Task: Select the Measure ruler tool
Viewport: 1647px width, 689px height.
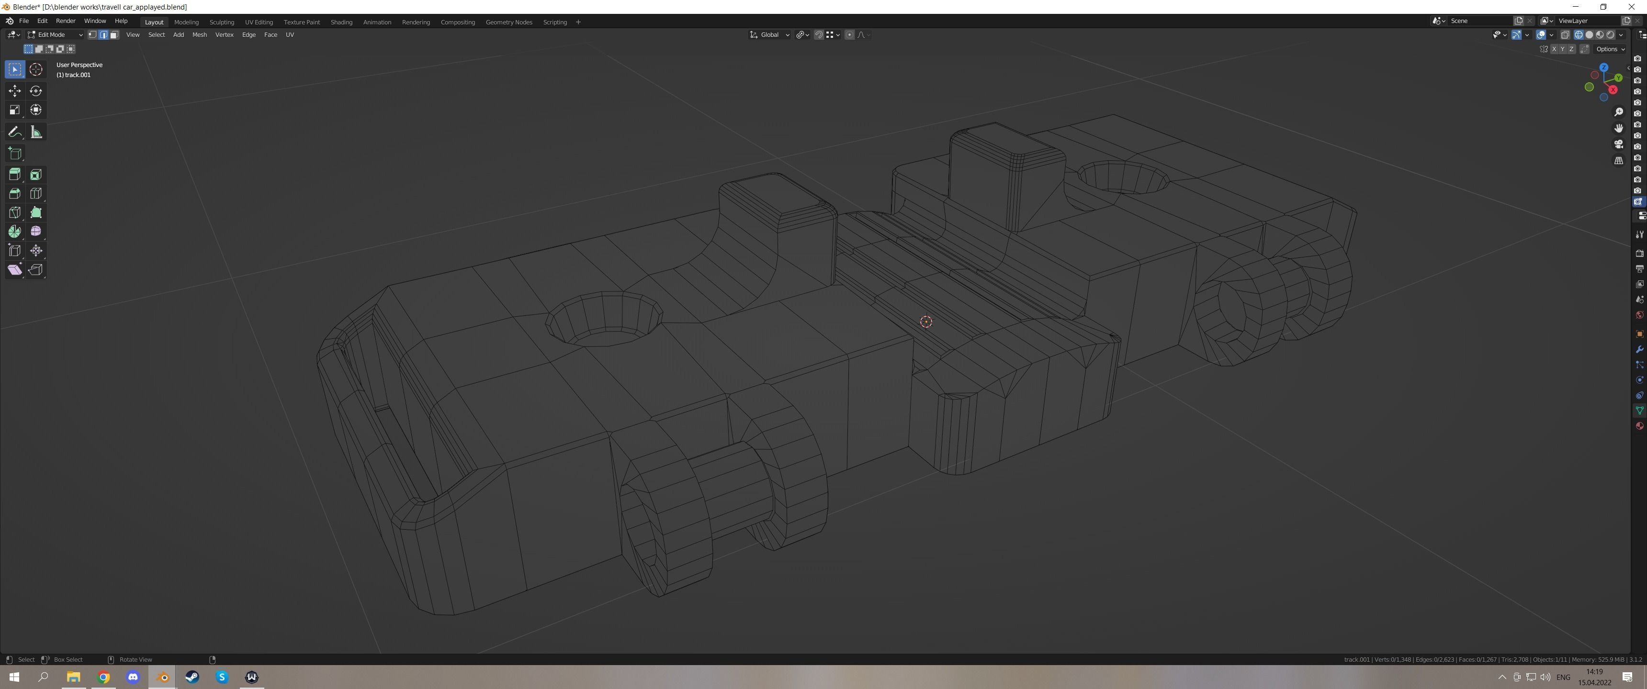Action: click(x=36, y=133)
